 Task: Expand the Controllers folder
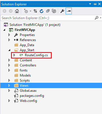(x=9, y=65)
